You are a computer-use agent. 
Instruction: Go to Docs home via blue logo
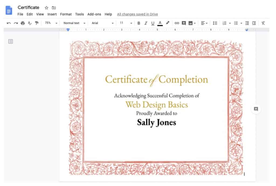(9, 10)
